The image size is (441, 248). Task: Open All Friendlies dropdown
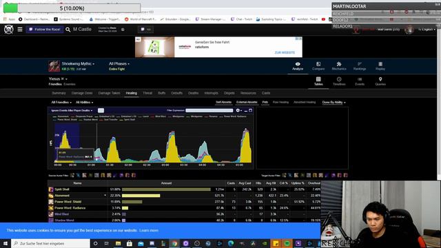tap(61, 103)
